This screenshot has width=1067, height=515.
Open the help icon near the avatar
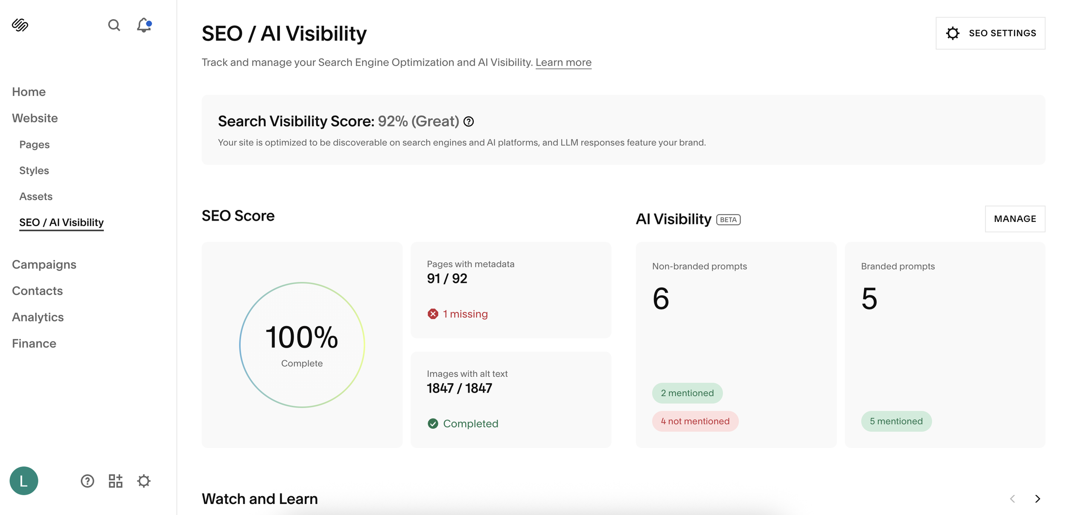87,481
